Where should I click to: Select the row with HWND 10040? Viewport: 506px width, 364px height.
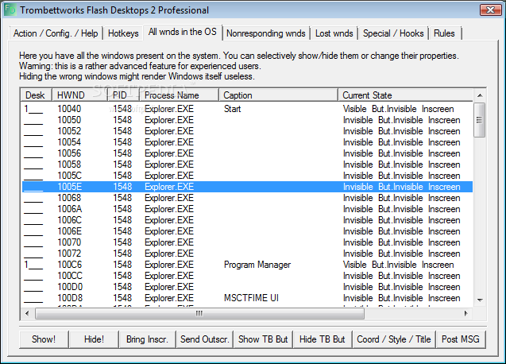(x=247, y=109)
